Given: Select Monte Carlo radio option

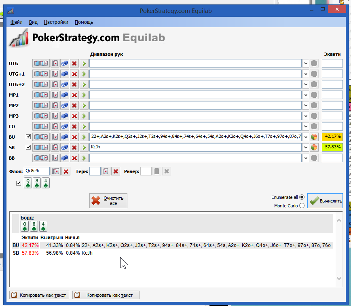Looking at the screenshot, I should (x=302, y=206).
